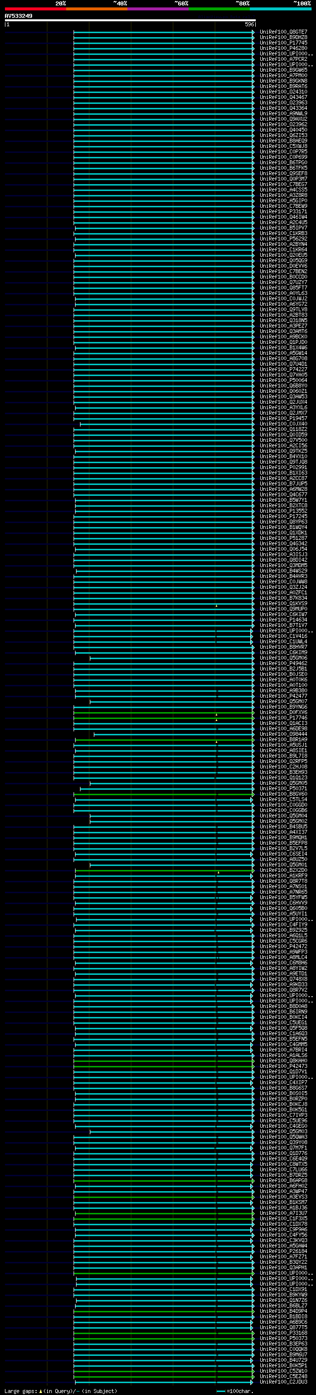
Task: Select the UniRef100_A0T0K6 entry
Action: click(283, 679)
